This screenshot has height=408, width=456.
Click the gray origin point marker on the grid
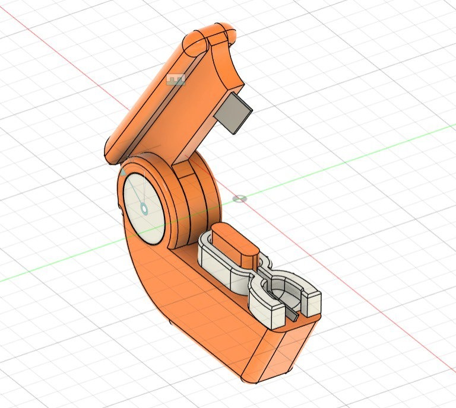click(x=240, y=199)
